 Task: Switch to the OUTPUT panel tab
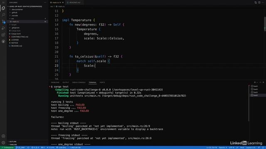click(66, 82)
